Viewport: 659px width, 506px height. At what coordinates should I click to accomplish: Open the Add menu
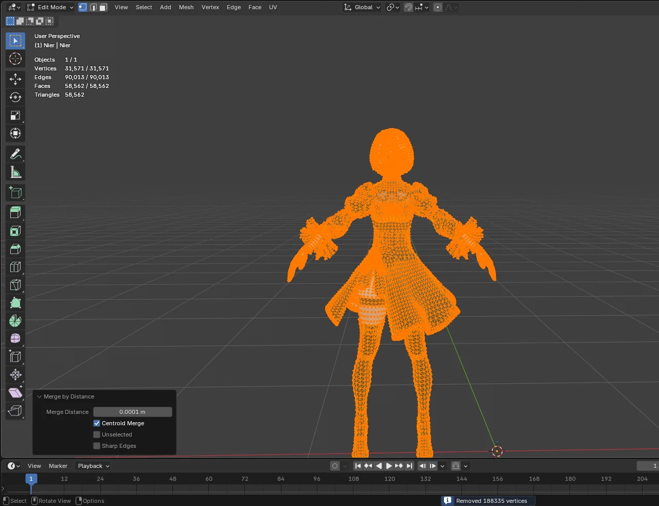[166, 7]
